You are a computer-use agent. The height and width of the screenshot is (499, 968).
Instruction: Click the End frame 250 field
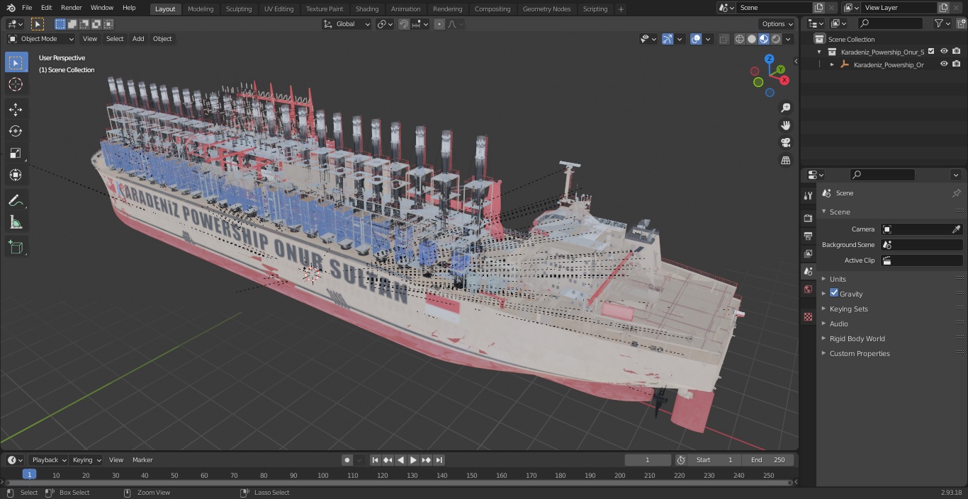(x=767, y=460)
